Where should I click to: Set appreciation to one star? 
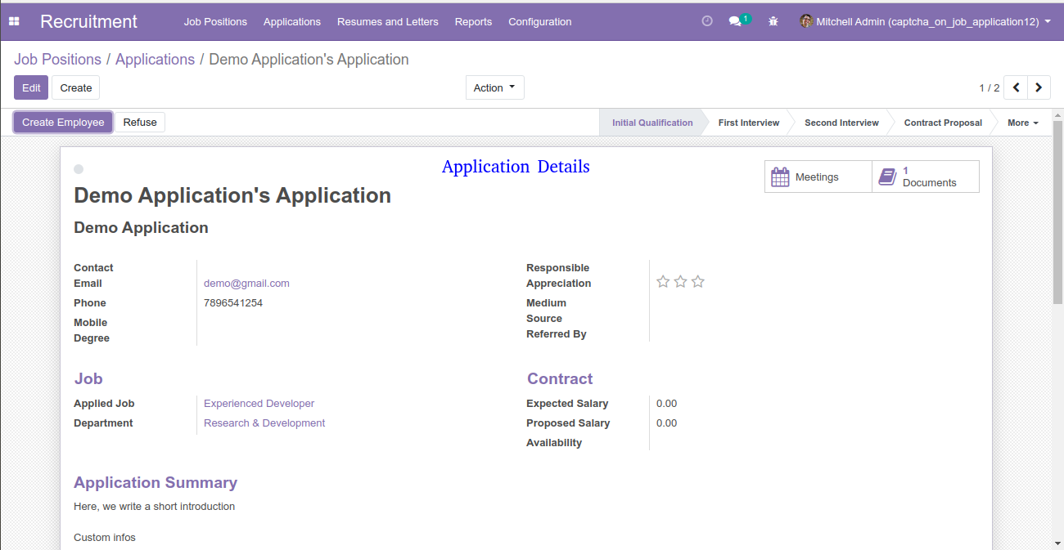[663, 282]
